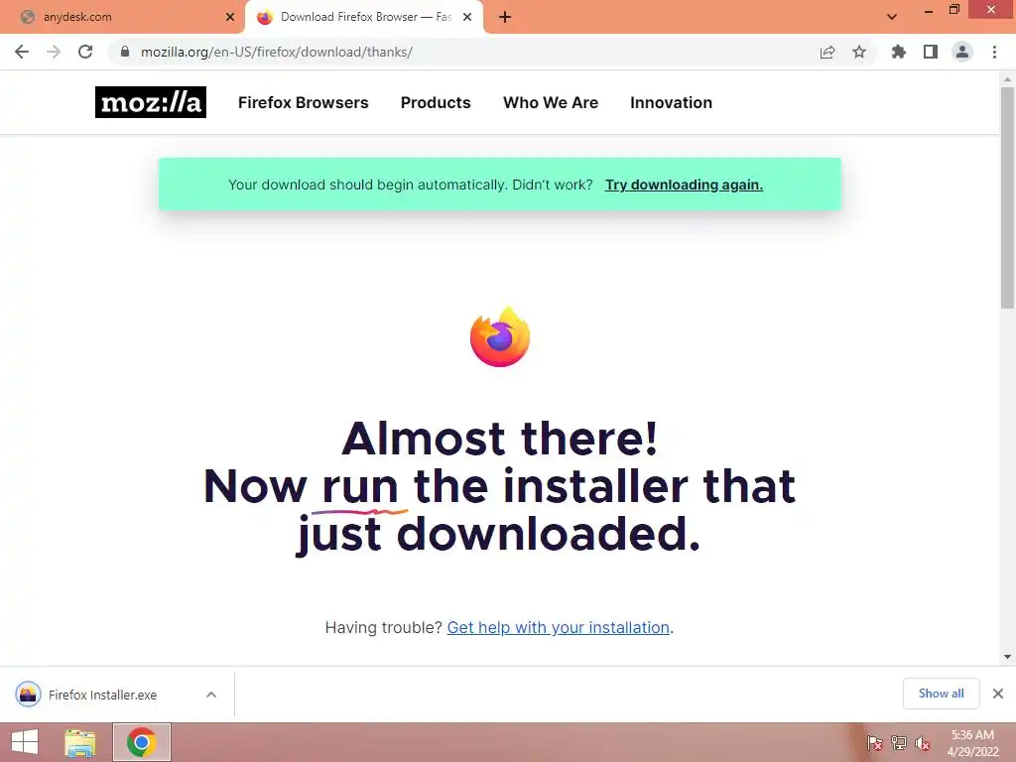Image resolution: width=1016 pixels, height=762 pixels.
Task: Open the Innovation menu
Action: 672,102
